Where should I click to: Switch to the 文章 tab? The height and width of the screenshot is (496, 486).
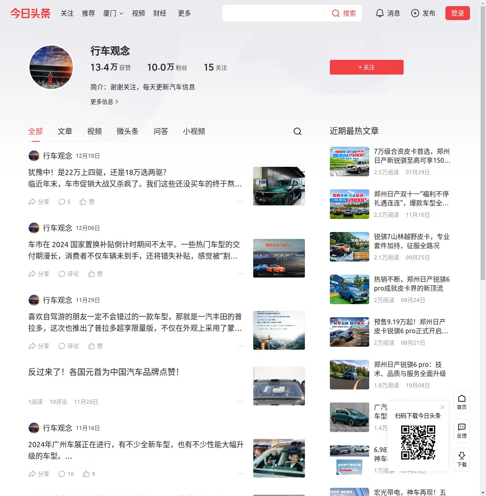[x=65, y=131]
